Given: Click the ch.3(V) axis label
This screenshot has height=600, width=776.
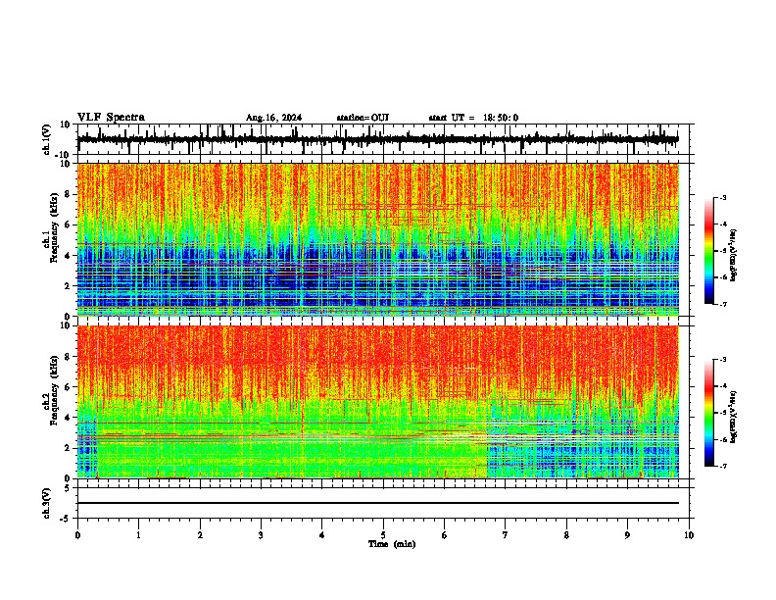Looking at the screenshot, I should 47,503.
